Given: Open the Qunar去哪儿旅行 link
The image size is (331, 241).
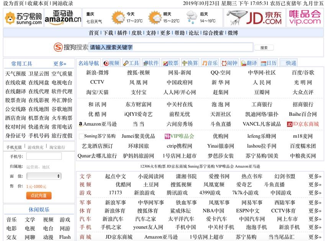Looking at the screenshot, I should [97, 156].
